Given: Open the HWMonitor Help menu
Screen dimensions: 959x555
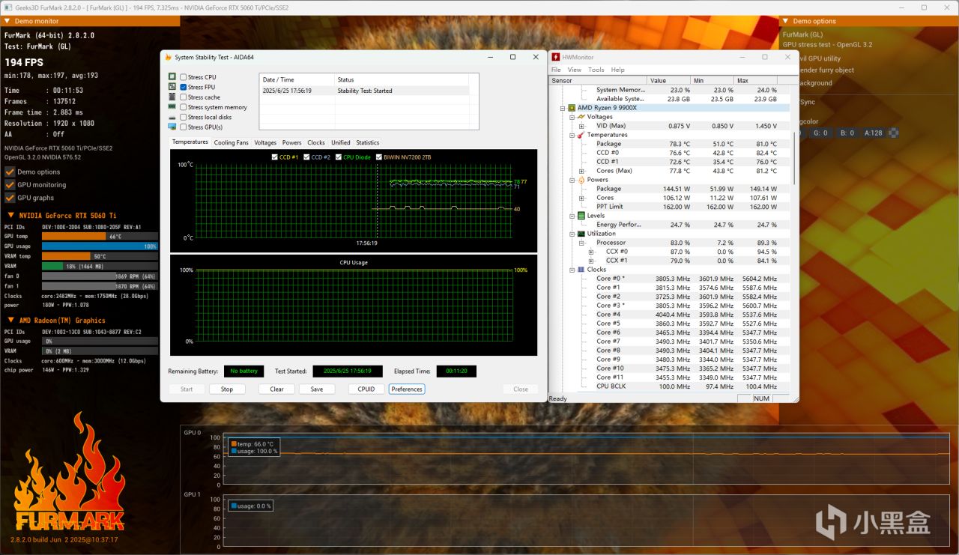Looking at the screenshot, I should click(618, 70).
